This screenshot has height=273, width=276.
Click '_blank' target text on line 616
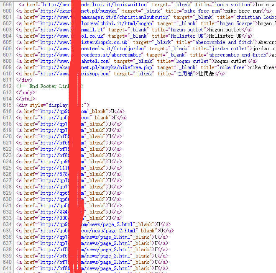point(99,111)
